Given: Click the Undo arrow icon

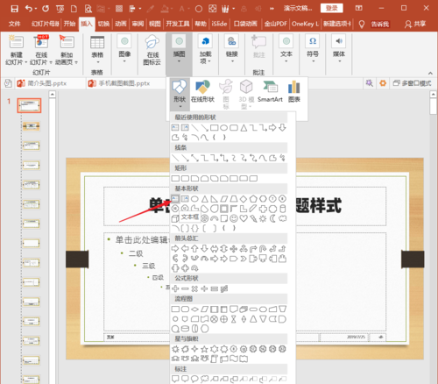Looking at the screenshot, I should click(x=29, y=9).
